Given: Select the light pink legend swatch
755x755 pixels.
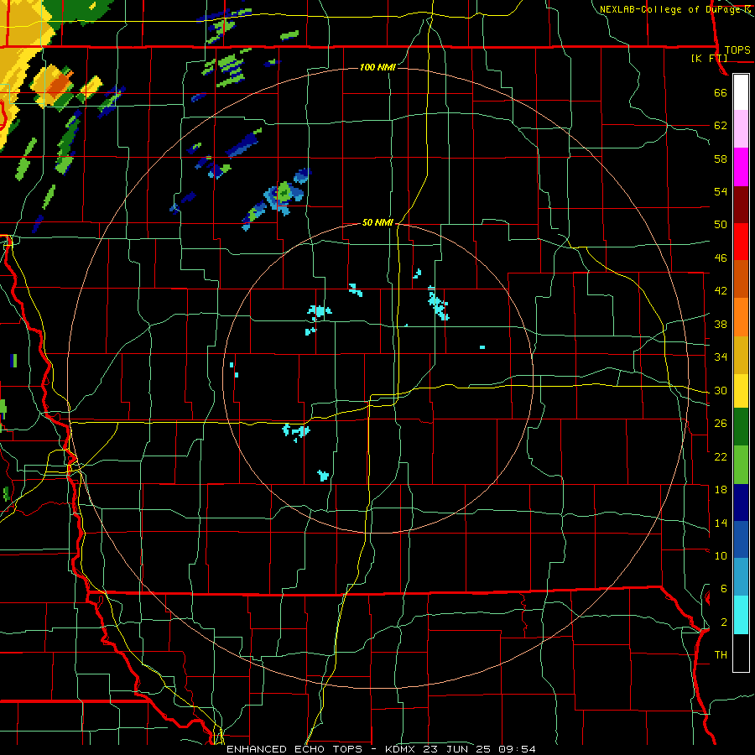Looking at the screenshot, I should (741, 129).
